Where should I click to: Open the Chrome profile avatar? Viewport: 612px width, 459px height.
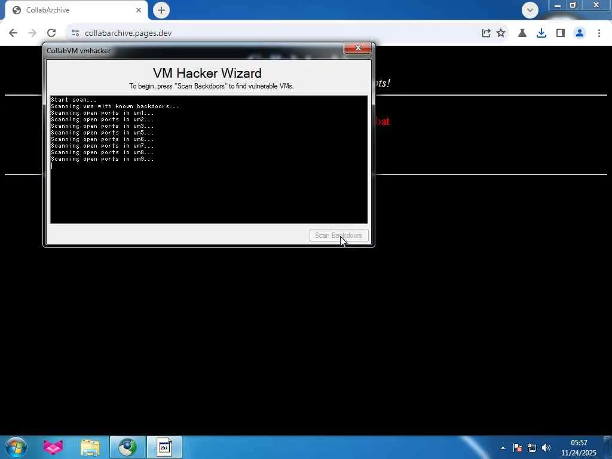pyautogui.click(x=580, y=33)
